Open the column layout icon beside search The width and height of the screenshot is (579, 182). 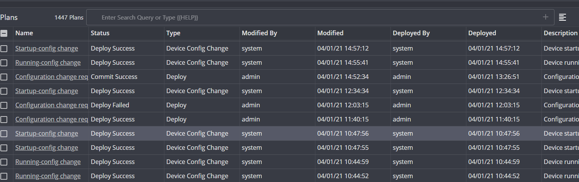pyautogui.click(x=563, y=17)
